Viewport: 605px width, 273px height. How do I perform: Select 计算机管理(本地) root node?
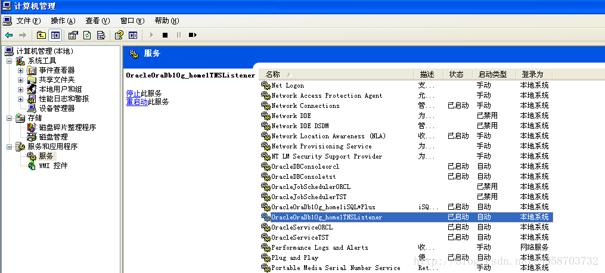(x=44, y=51)
